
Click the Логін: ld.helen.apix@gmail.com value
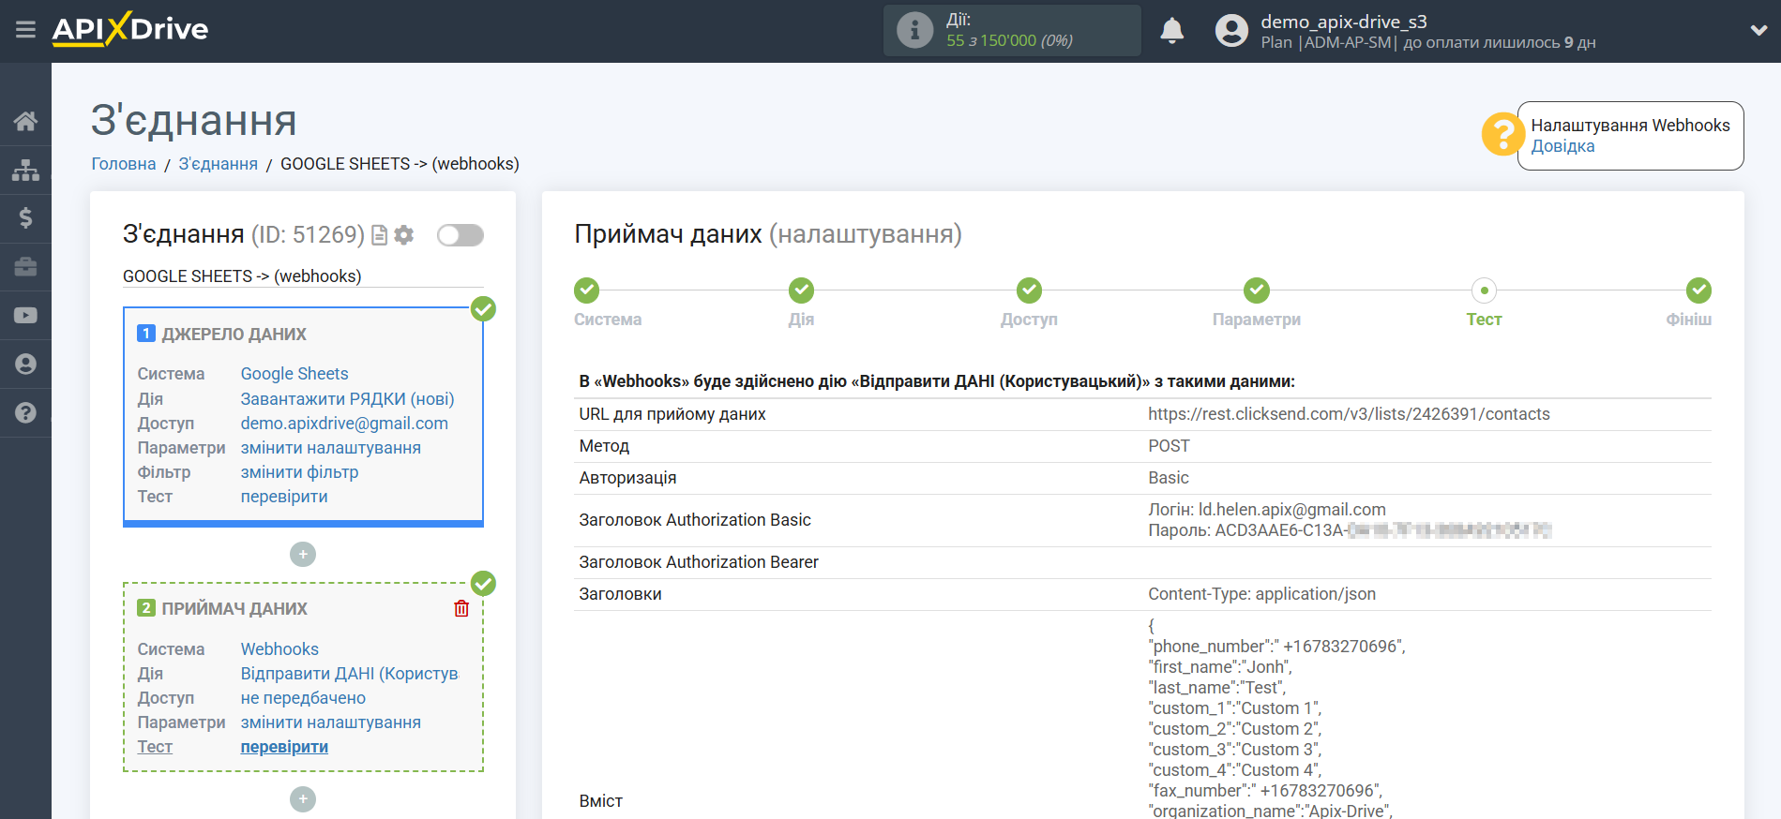[1267, 510]
